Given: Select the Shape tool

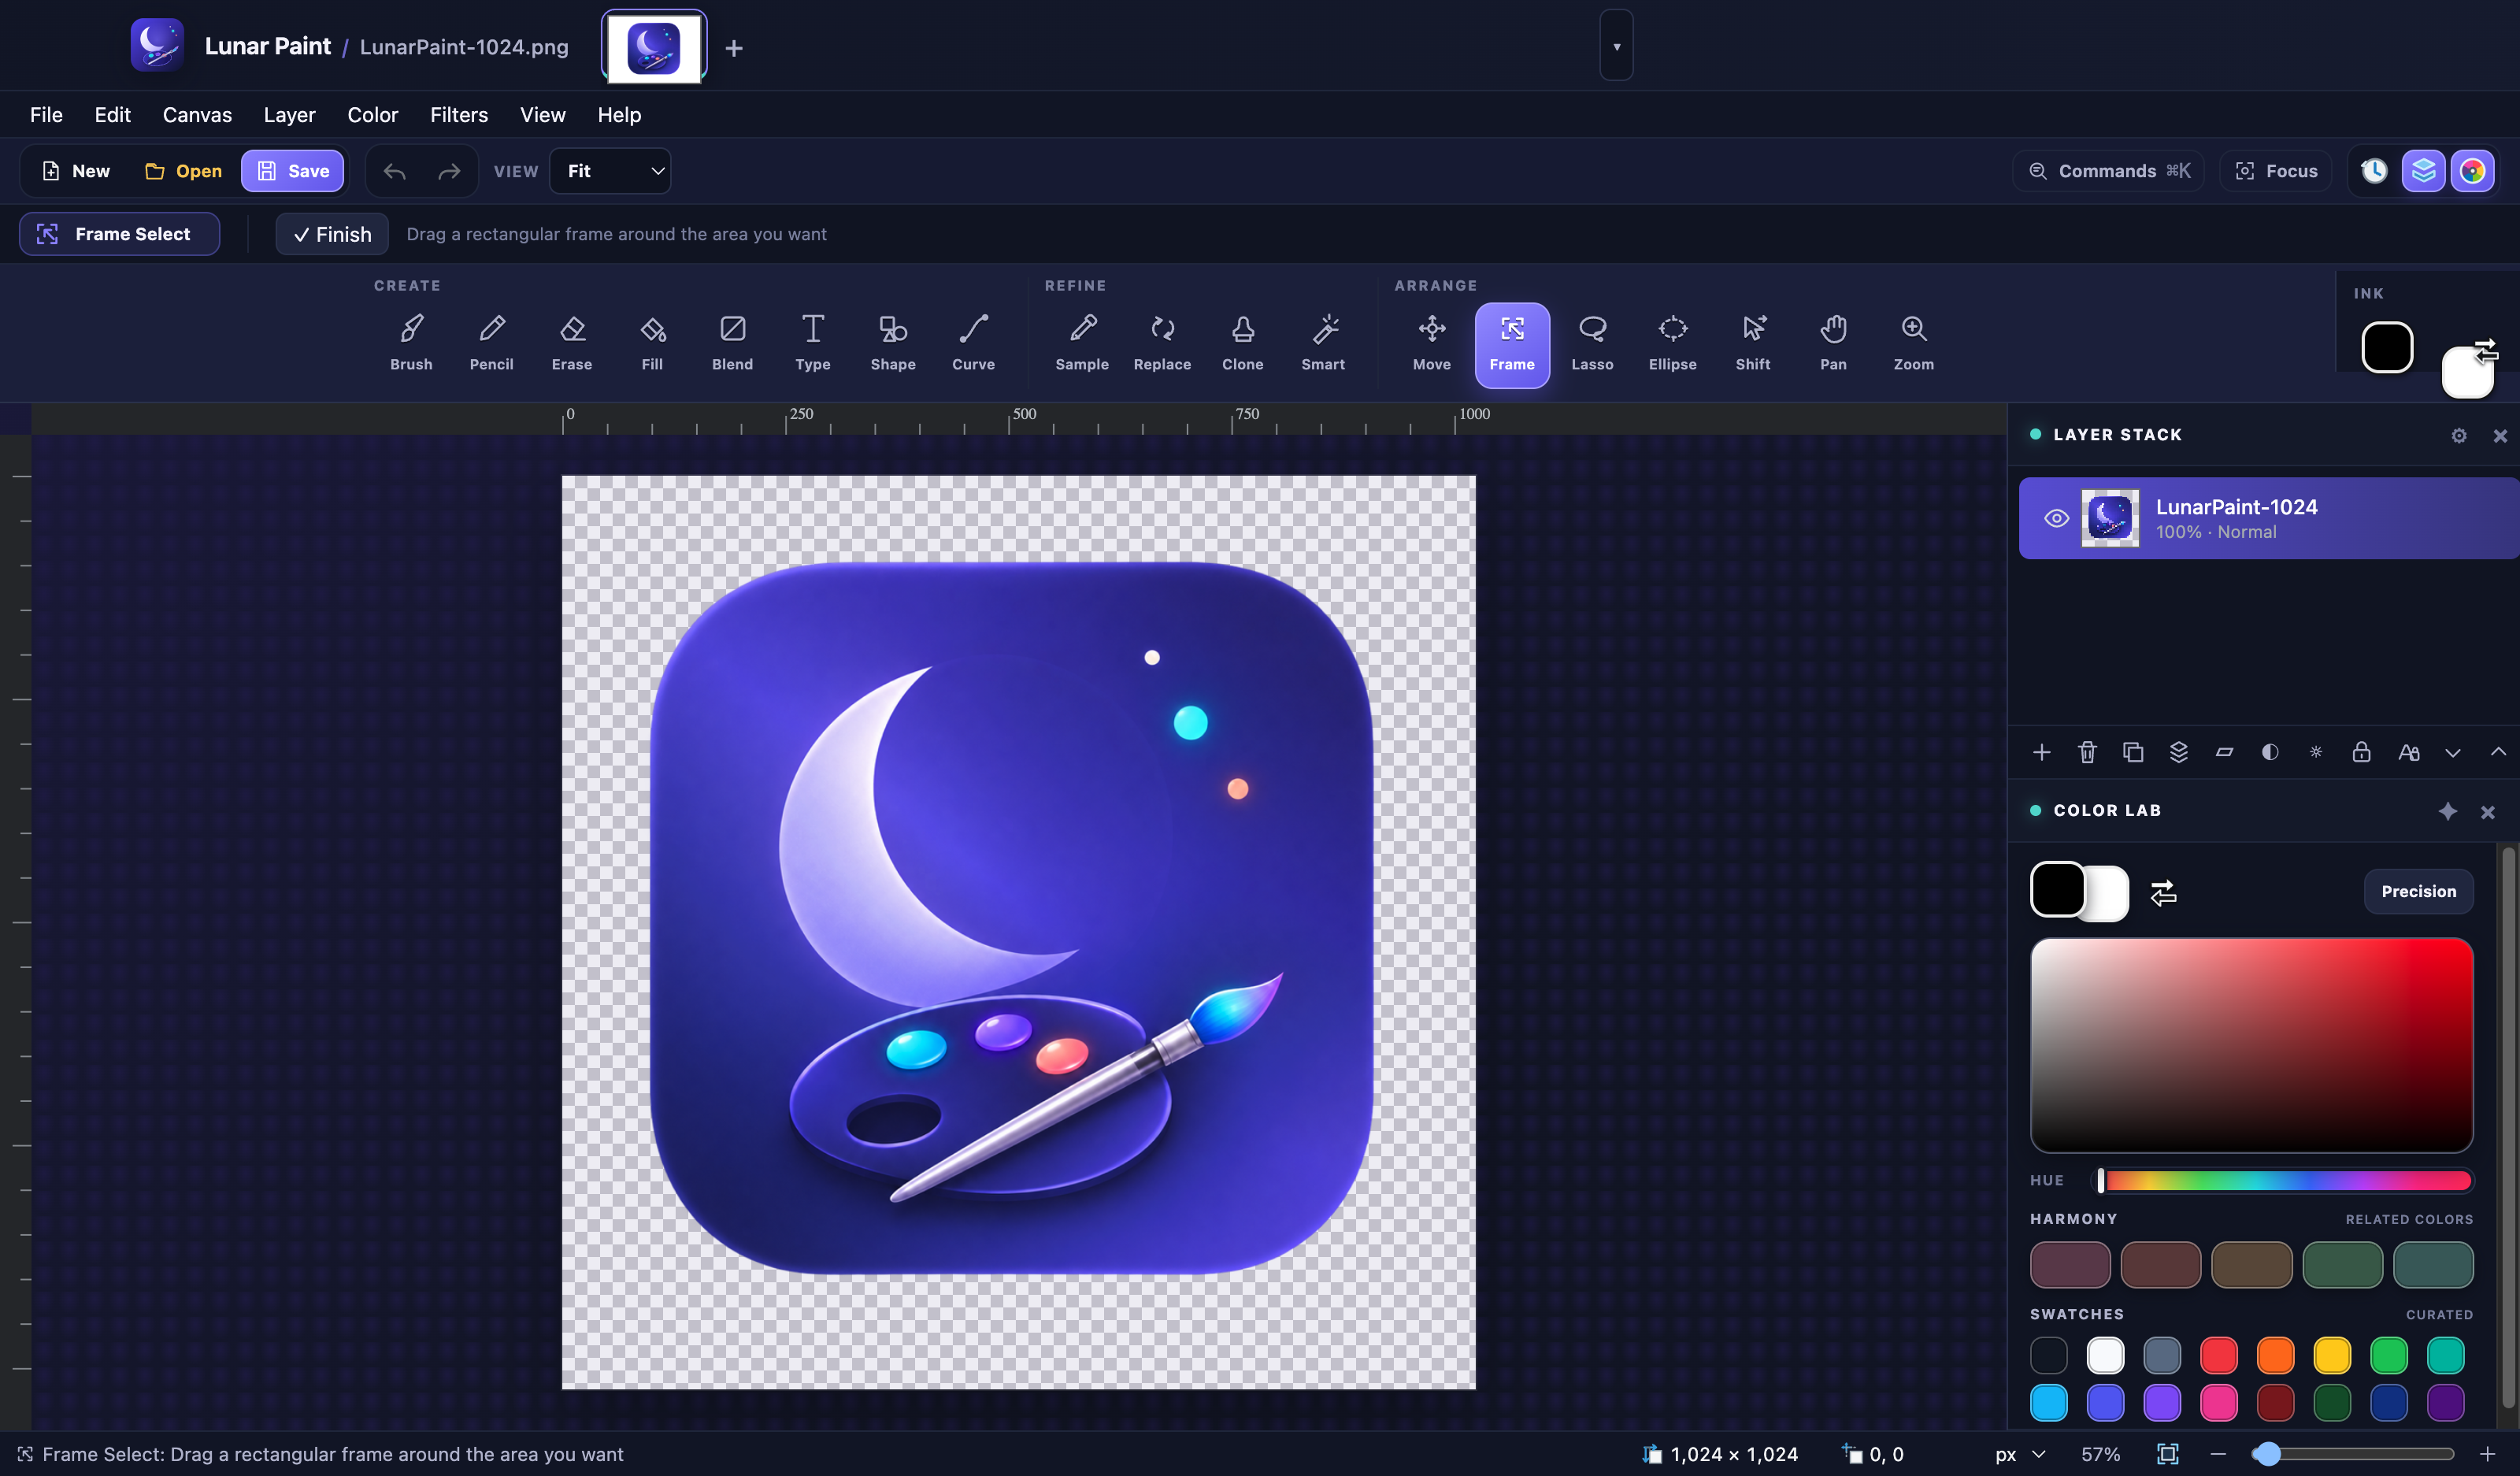Looking at the screenshot, I should point(893,344).
